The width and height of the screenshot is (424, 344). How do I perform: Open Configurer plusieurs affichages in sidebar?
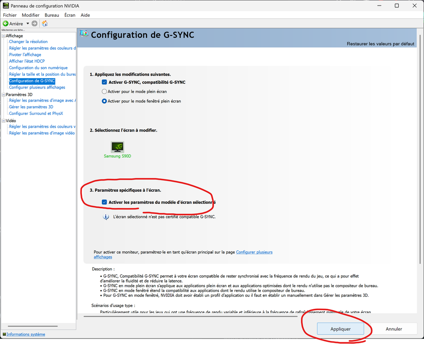(x=37, y=87)
